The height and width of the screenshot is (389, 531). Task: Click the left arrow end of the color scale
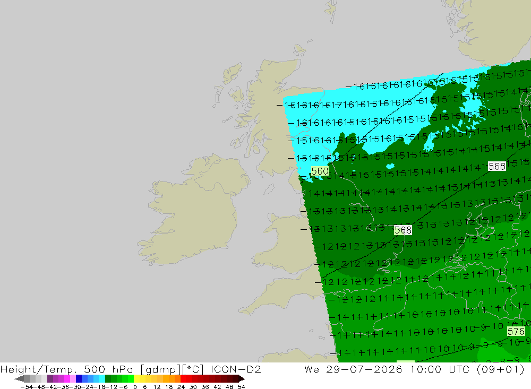[19, 379]
